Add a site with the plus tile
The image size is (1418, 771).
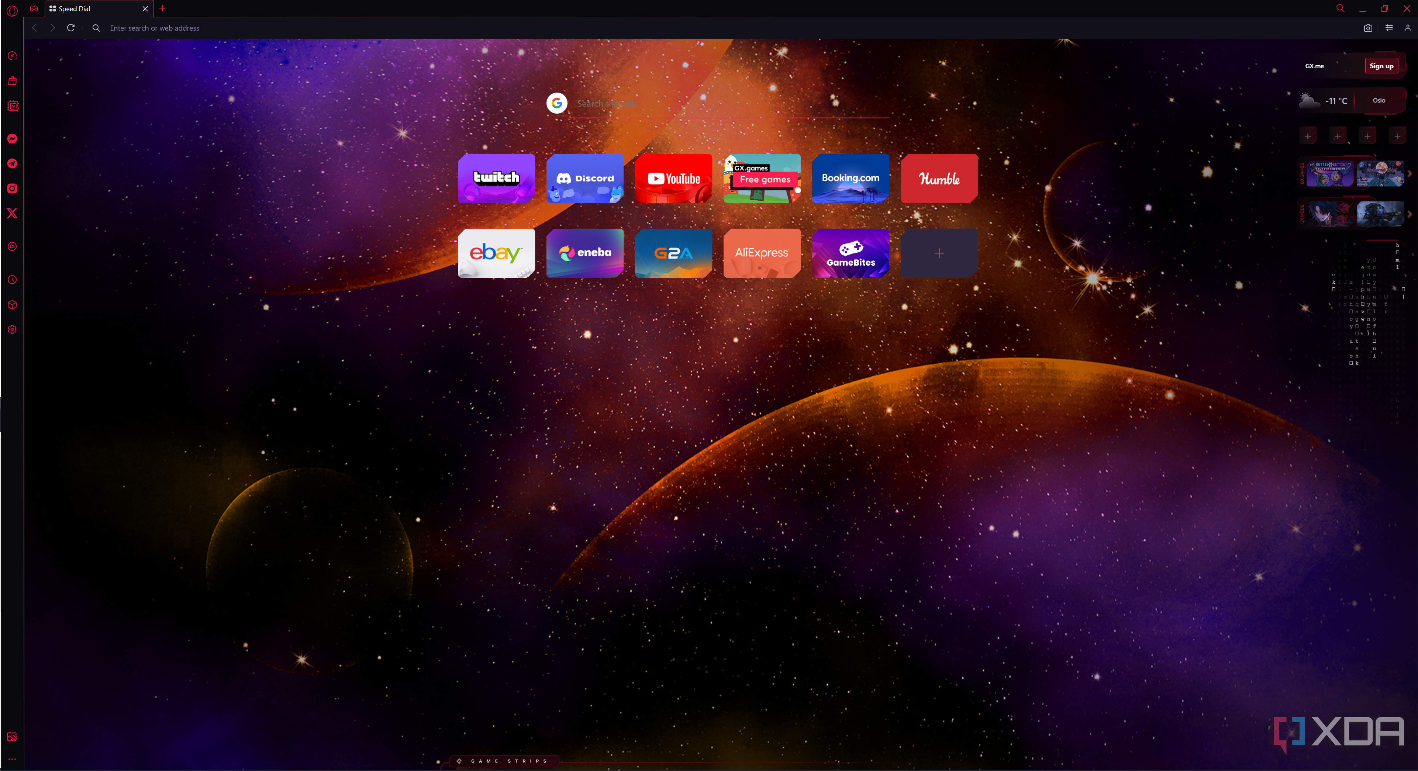click(x=940, y=253)
